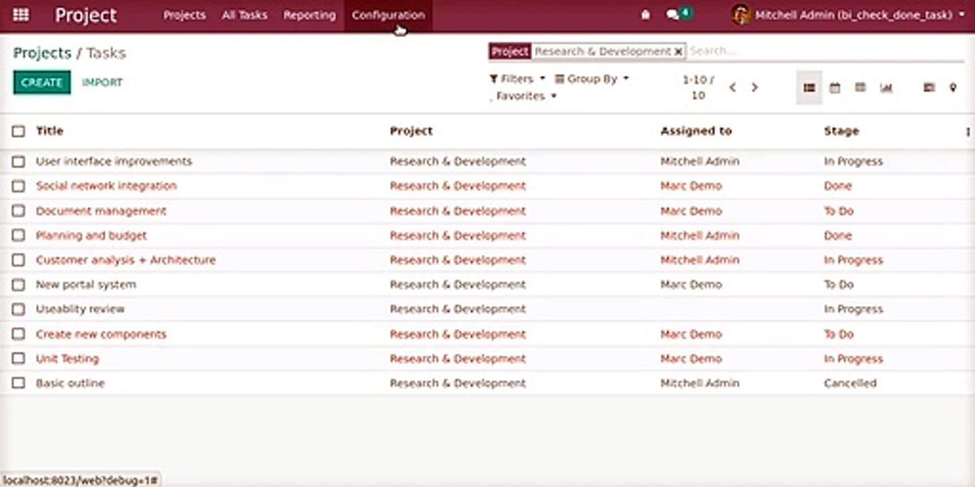Sort by the Title column header
This screenshot has width=975, height=487.
(49, 131)
